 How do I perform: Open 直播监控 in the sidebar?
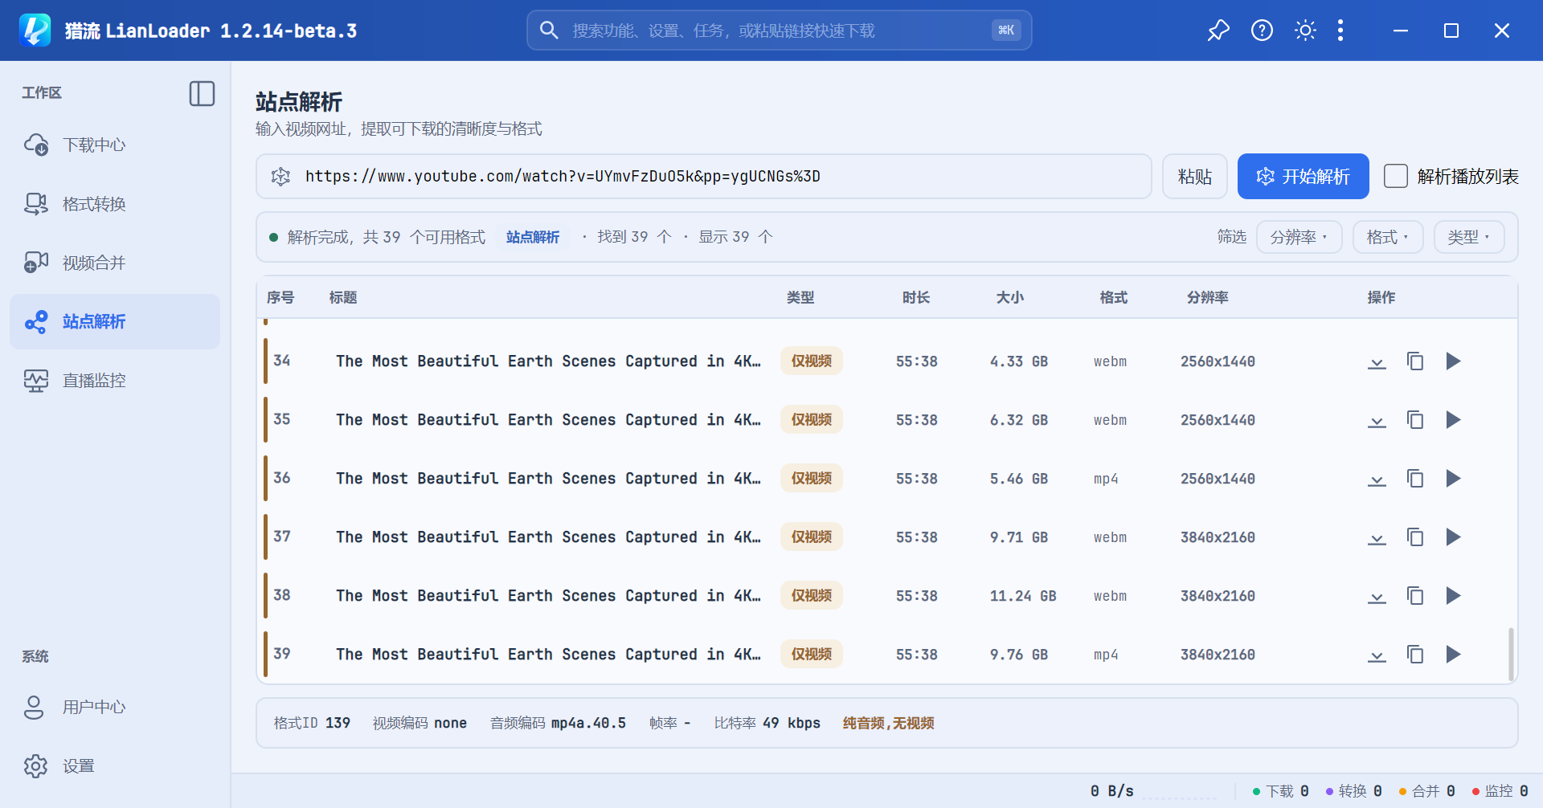tap(115, 380)
